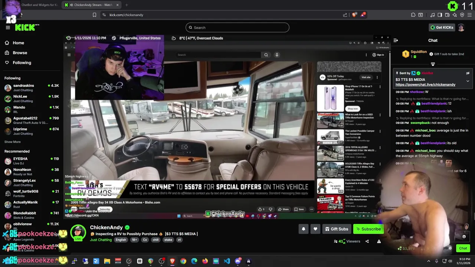Select the stake stream tag
Viewport: 475px width, 267px height.
pos(168,240)
